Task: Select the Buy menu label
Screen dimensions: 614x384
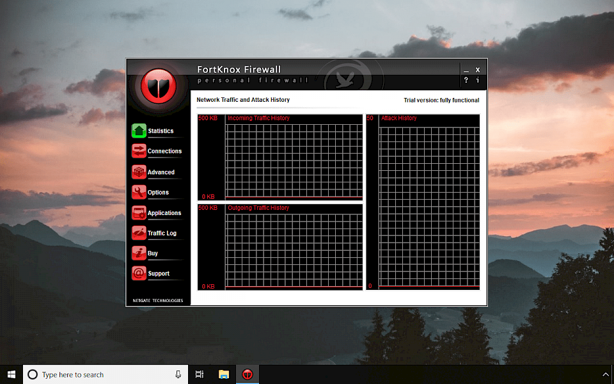Action: (x=153, y=253)
